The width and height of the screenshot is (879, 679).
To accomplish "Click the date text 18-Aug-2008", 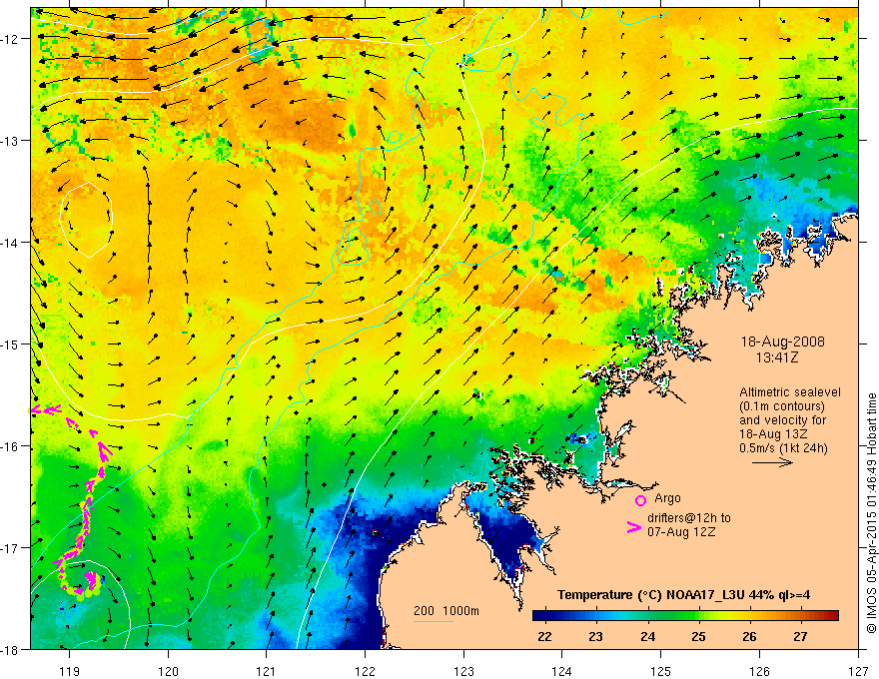I will (x=782, y=341).
